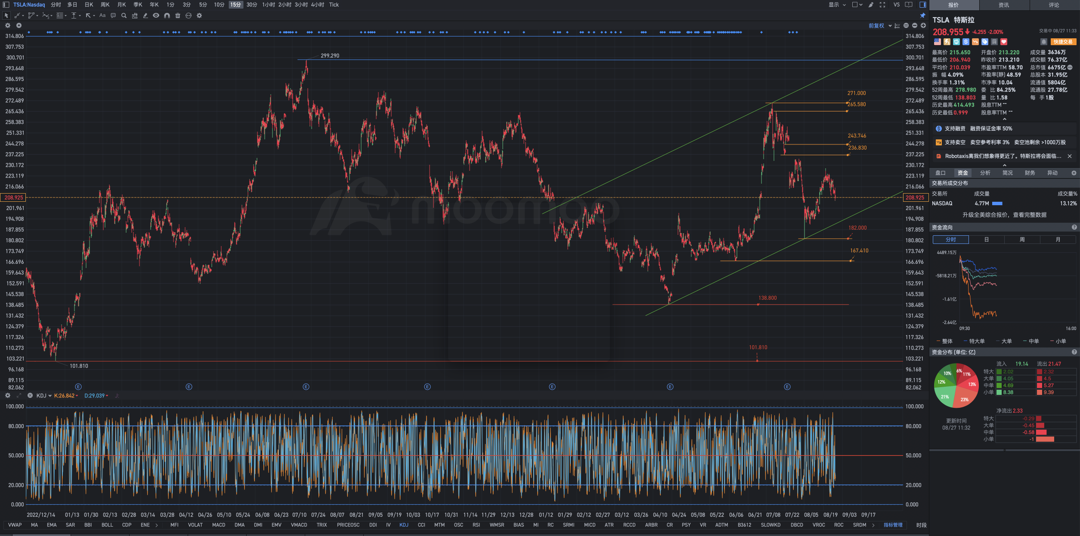Toggle left sidebar panel icon
The width and height of the screenshot is (1080, 536).
click(6, 5)
